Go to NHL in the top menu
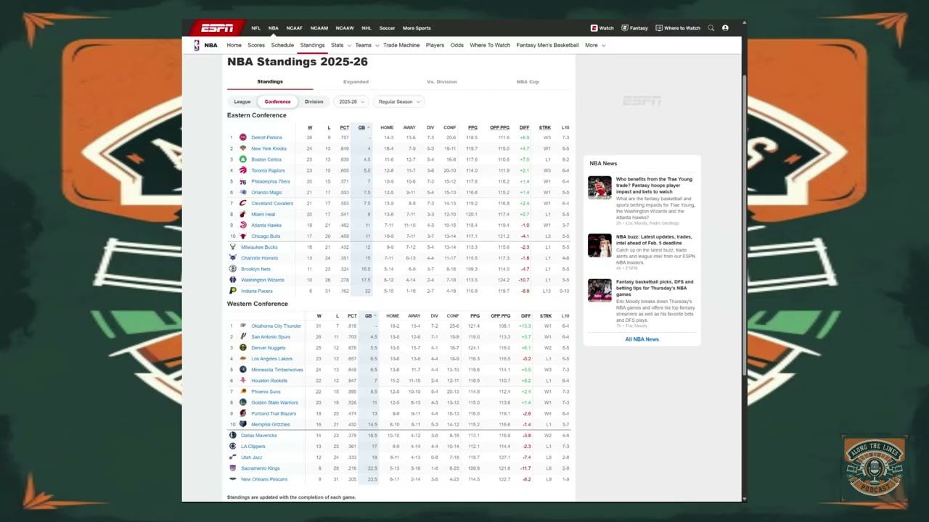This screenshot has height=522, width=929. pyautogui.click(x=367, y=28)
